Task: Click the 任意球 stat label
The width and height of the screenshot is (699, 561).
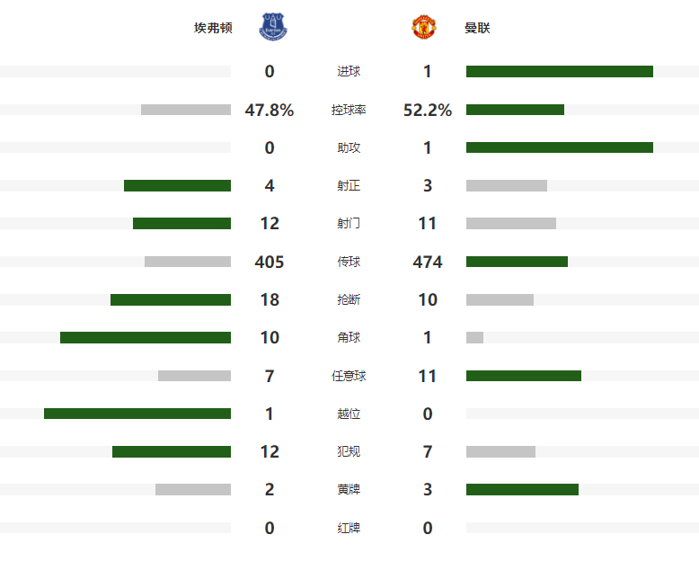Action: click(x=349, y=376)
